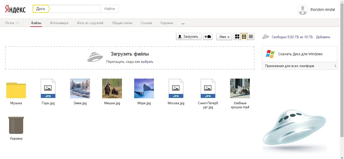Switch to large tiles view
The width and height of the screenshot is (344, 159).
click(237, 37)
